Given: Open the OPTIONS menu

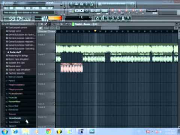Looking at the screenshot, I should [36, 8].
